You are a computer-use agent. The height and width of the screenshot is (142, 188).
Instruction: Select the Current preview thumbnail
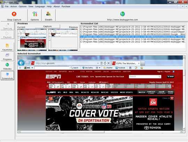tap(32, 40)
